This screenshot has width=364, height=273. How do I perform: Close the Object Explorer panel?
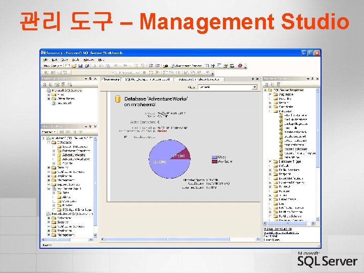click(95, 126)
